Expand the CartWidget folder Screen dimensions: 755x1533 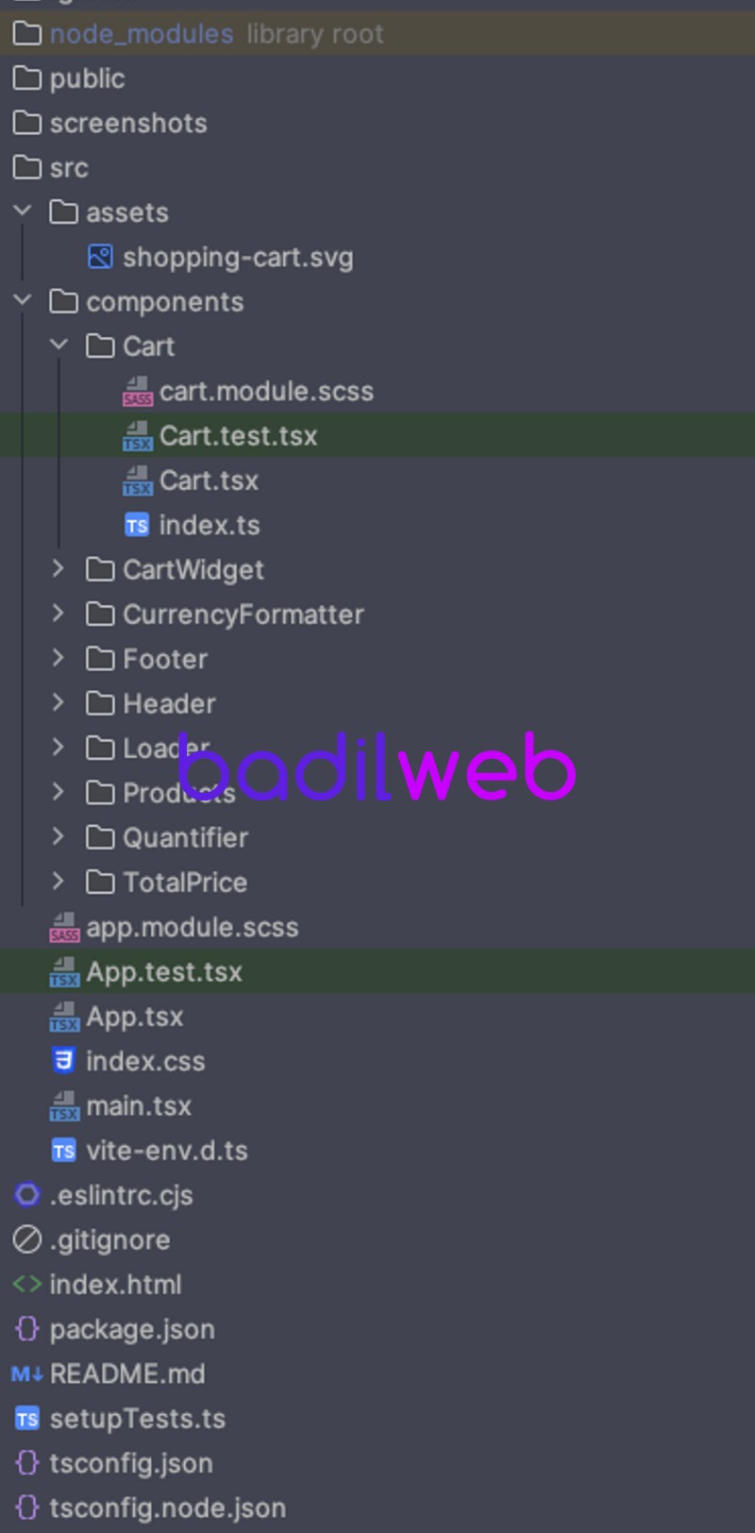pos(59,568)
